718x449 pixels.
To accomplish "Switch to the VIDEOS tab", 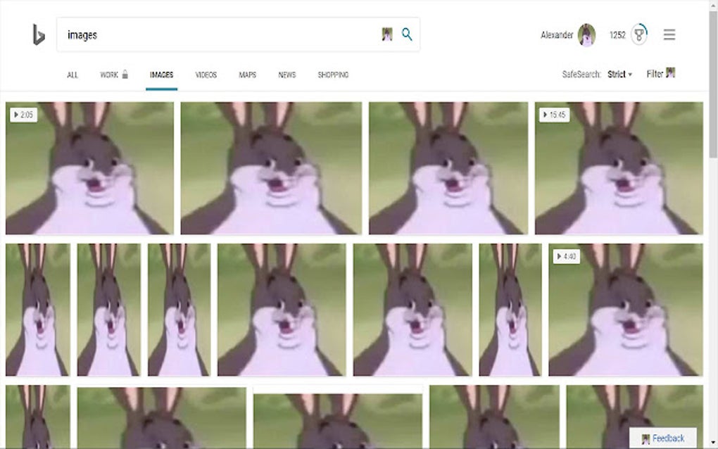I will tap(206, 74).
